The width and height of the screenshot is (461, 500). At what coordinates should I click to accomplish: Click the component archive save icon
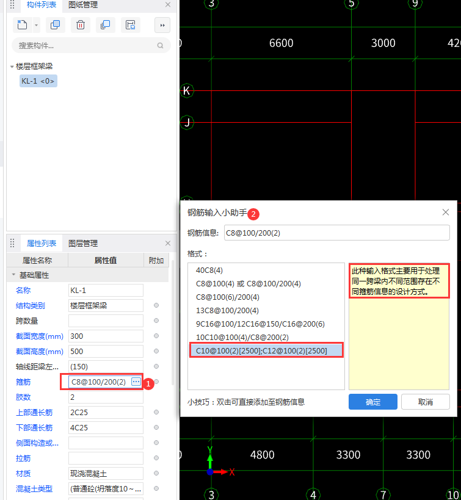131,25
